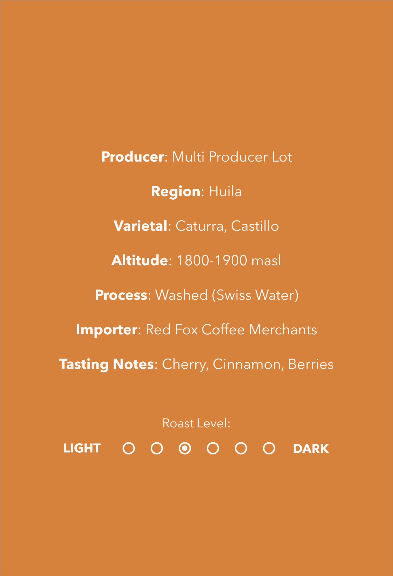Click the "Caturra, Castillo" varietal text
Viewport: 393px width, 576px height.
[x=227, y=226]
